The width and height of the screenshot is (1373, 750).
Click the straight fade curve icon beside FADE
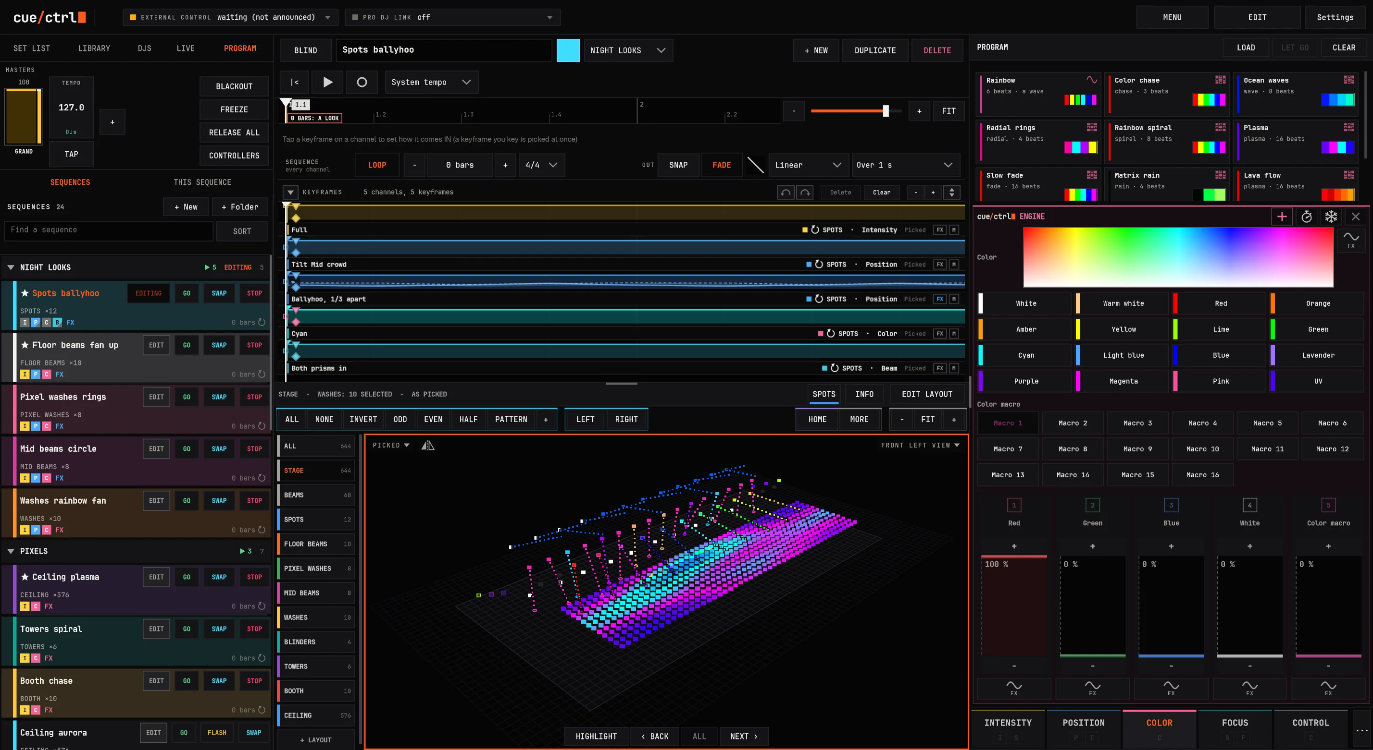coord(755,165)
